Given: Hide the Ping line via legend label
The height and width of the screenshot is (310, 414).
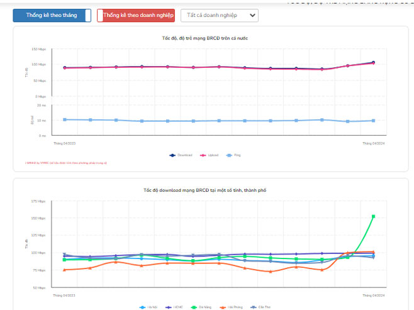Looking at the screenshot, I should pyautogui.click(x=238, y=155).
